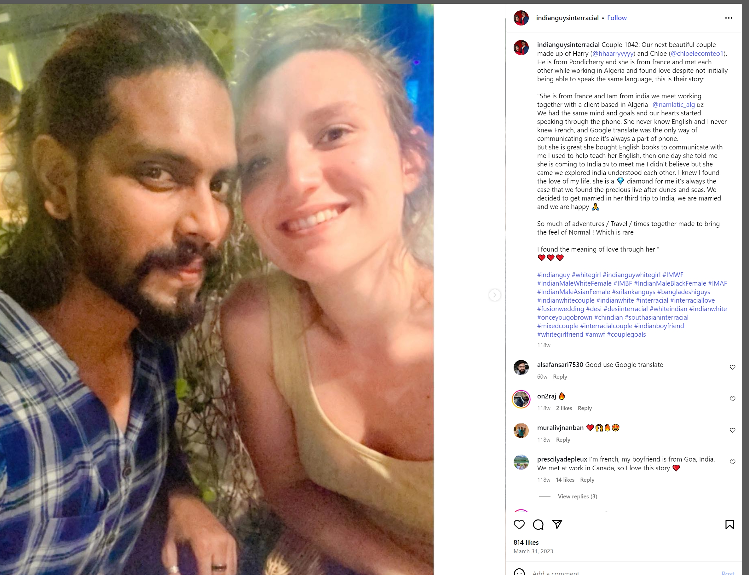Reply to muralivjnanban's comment
Screen dimensions: 749x575
point(563,439)
